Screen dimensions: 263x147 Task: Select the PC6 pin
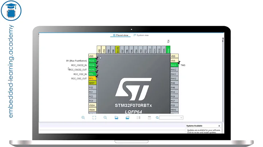click(x=175, y=105)
